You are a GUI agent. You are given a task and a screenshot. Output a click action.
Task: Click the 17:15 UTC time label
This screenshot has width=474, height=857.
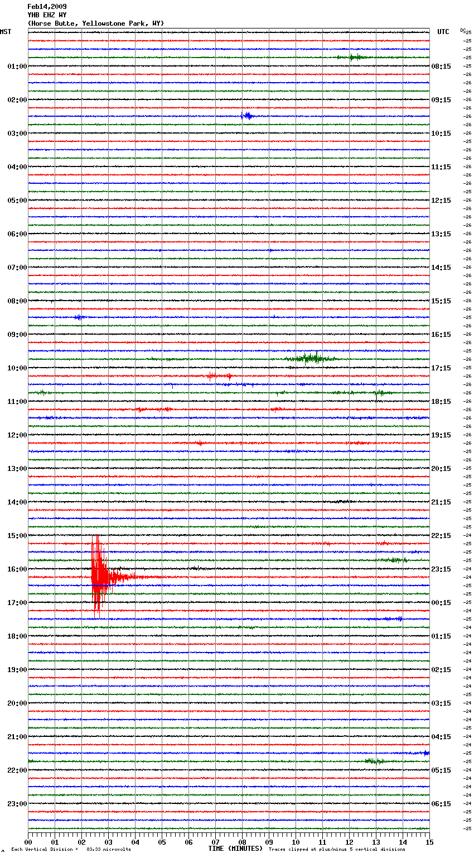[441, 368]
